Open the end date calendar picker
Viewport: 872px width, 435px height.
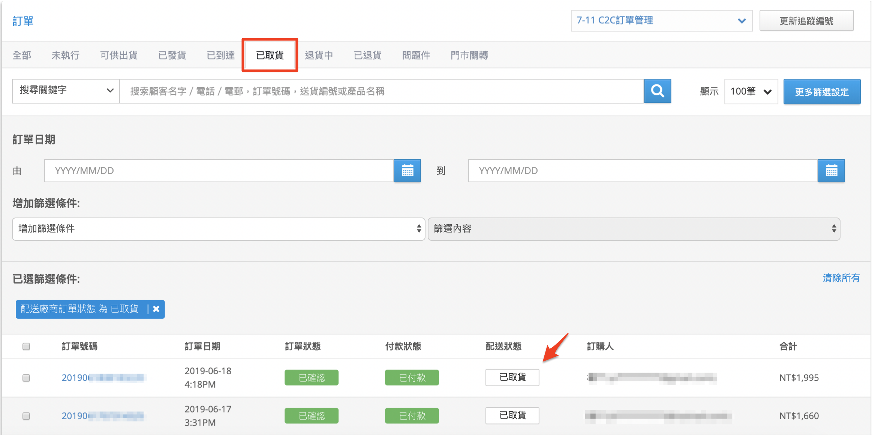[x=832, y=171]
